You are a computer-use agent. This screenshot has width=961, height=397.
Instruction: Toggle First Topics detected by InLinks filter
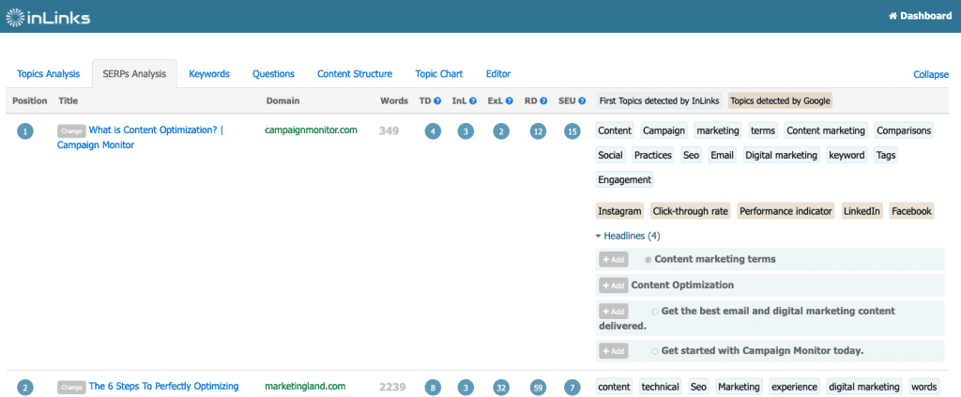[x=660, y=101]
